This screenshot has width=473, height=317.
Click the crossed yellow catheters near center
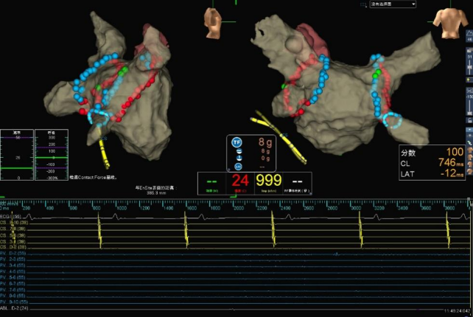click(x=279, y=137)
